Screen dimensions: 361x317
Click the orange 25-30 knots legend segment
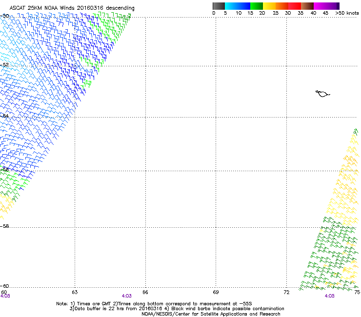[282, 6]
